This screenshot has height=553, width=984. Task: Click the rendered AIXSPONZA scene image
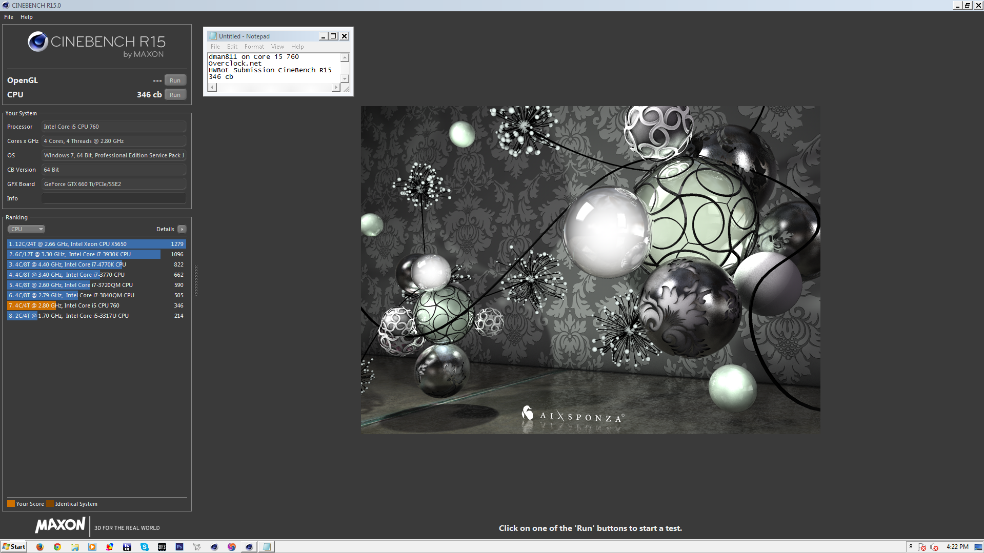coord(590,270)
